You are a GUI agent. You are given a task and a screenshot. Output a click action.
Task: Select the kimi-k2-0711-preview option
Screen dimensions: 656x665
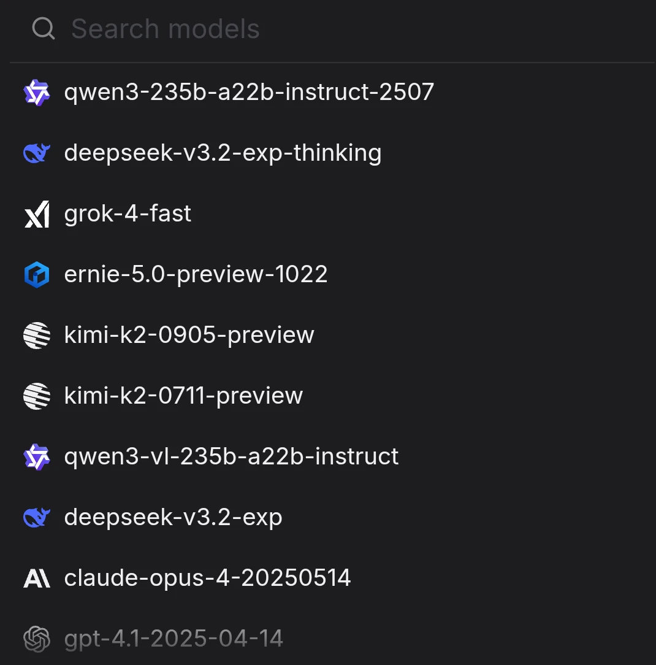click(183, 396)
